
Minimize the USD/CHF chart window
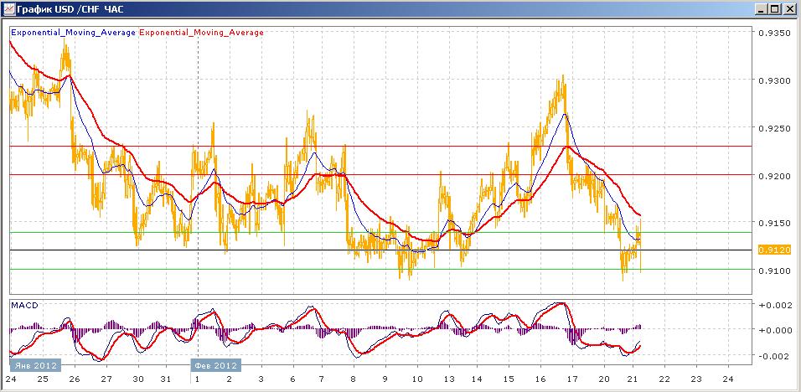[762, 9]
